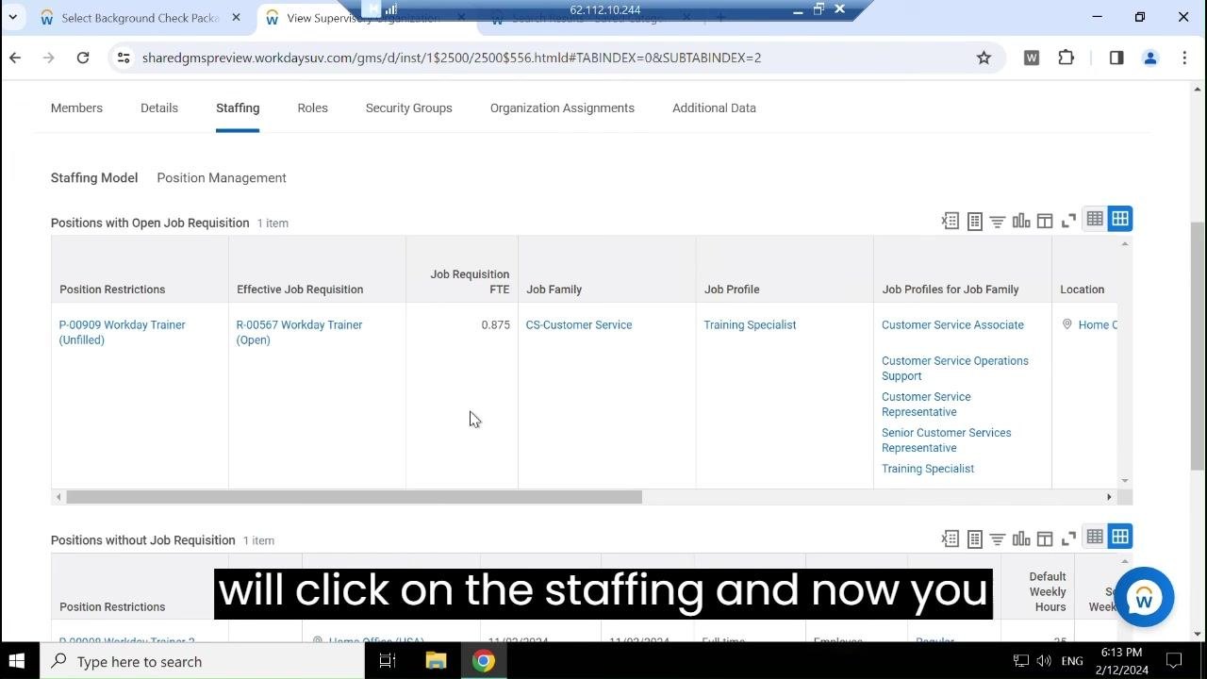The image size is (1207, 679).
Task: Filter the Positions with Open Job Requisition table
Action: point(998,222)
